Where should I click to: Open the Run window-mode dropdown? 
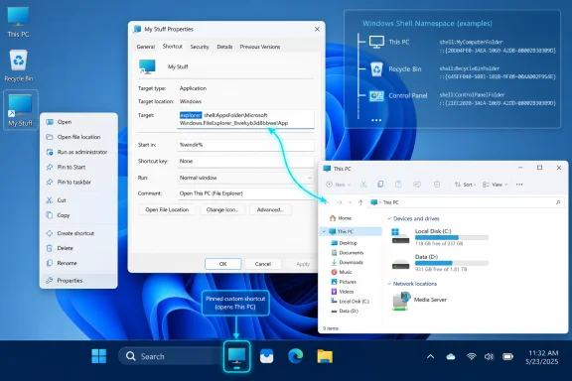click(x=245, y=178)
